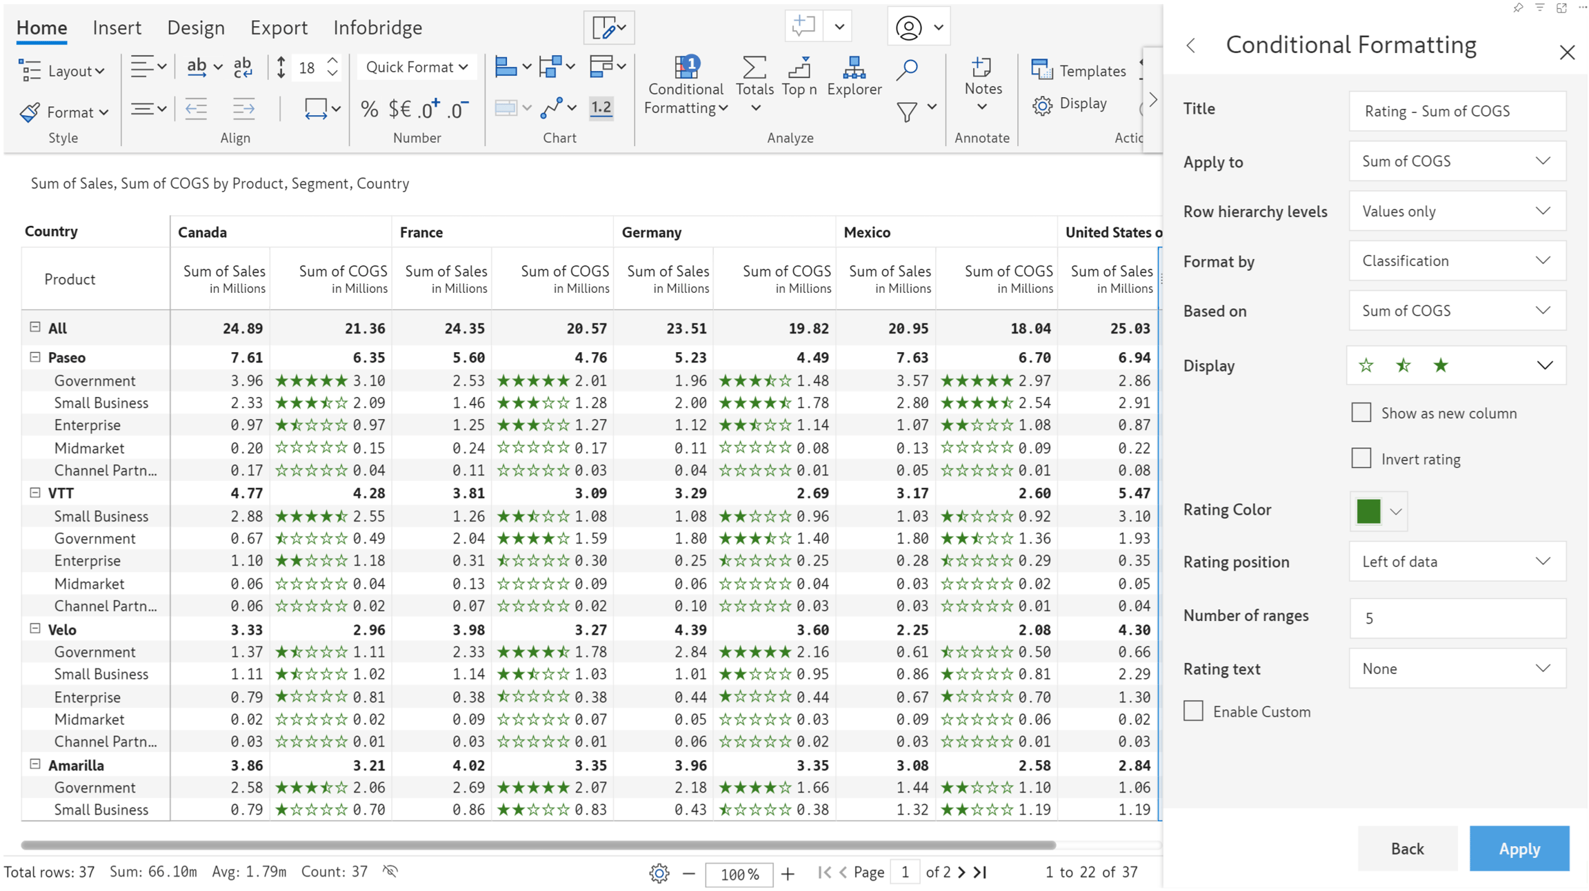Screen dimensions: 1589x891
Task: Switch to the Insert tab
Action: 117,28
